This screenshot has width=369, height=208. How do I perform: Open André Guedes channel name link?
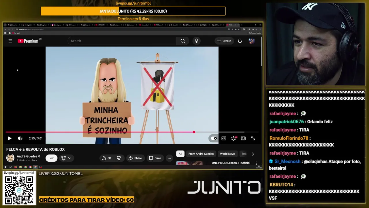(x=27, y=156)
